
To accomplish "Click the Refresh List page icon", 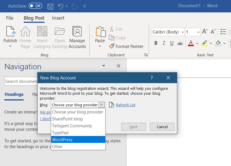I will [x=112, y=105].
